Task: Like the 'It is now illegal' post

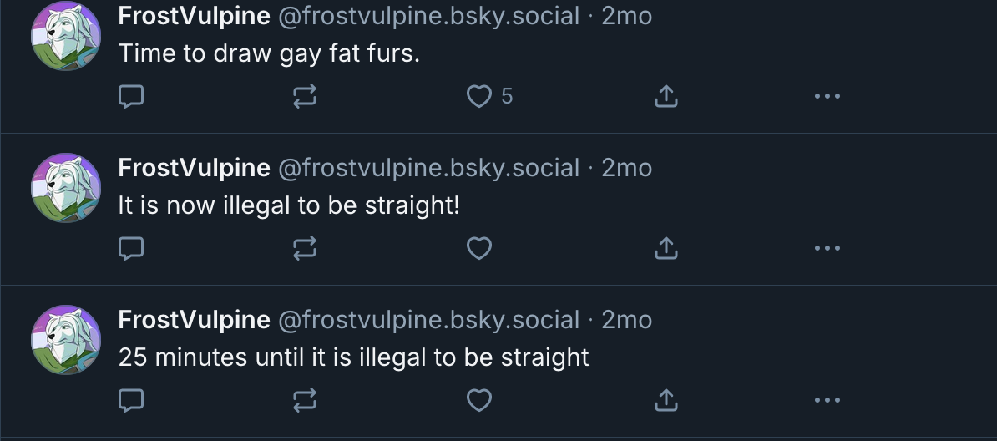Action: (x=478, y=248)
